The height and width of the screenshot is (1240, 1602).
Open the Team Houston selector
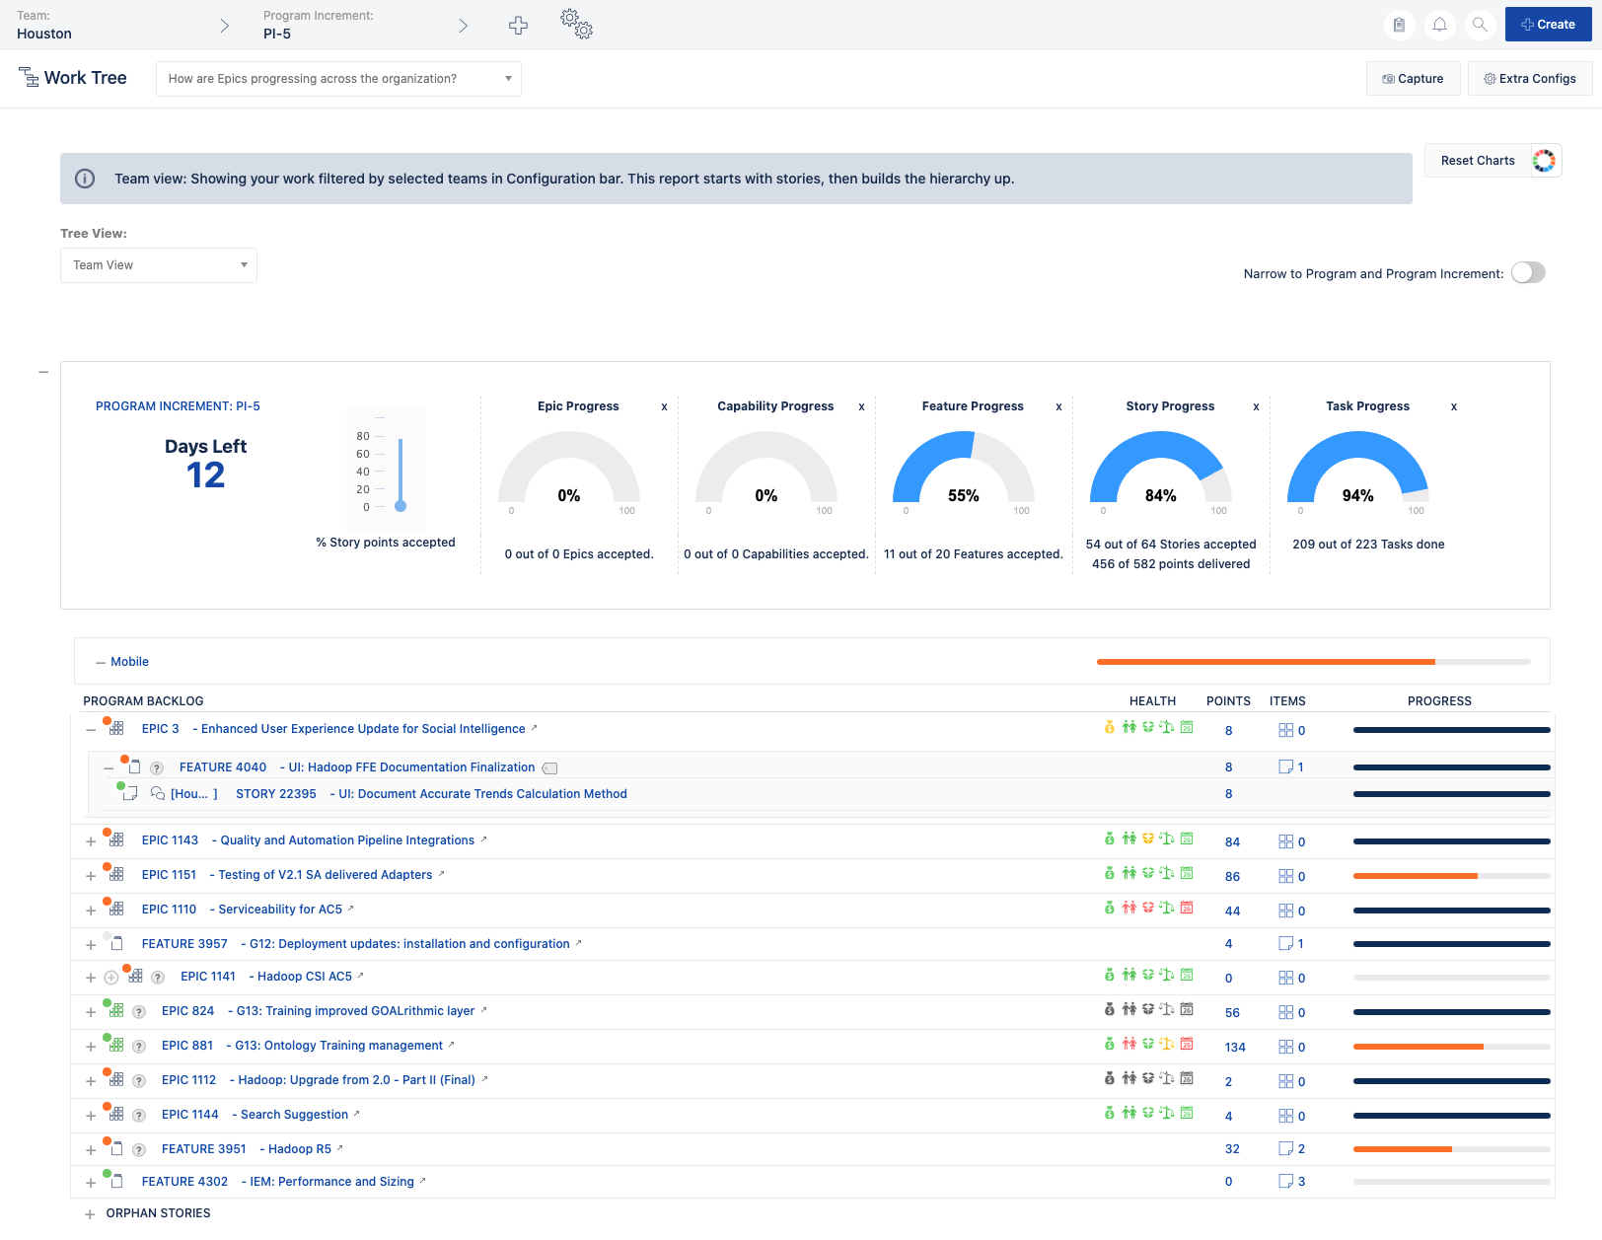click(123, 25)
